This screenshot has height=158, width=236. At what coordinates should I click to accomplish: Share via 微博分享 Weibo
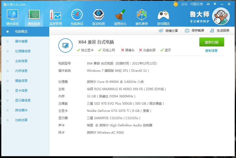[x=168, y=31]
